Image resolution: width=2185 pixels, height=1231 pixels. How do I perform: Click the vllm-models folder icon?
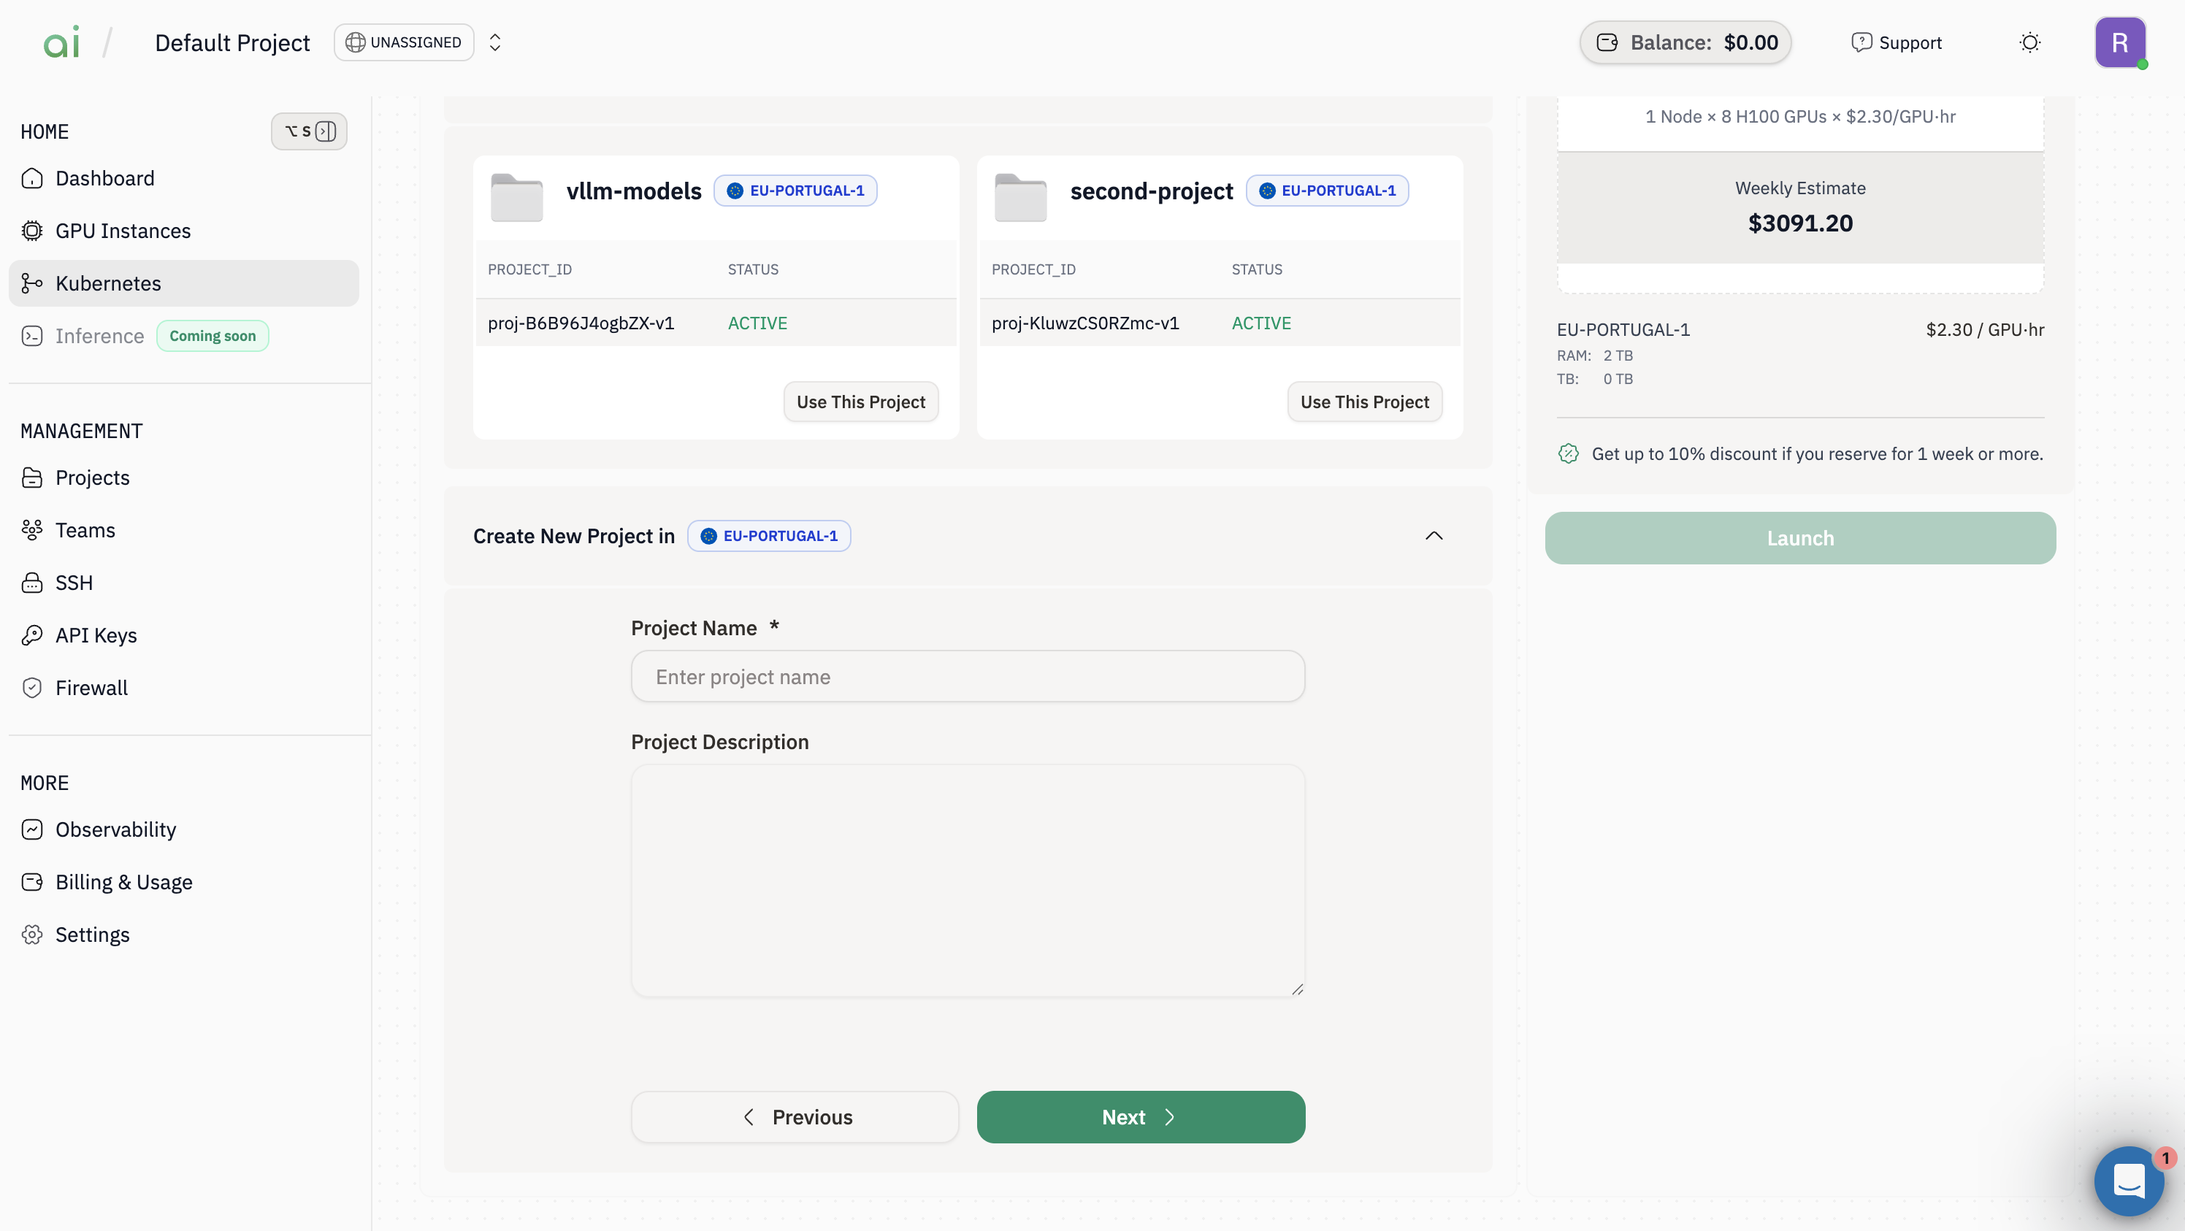[x=516, y=196]
